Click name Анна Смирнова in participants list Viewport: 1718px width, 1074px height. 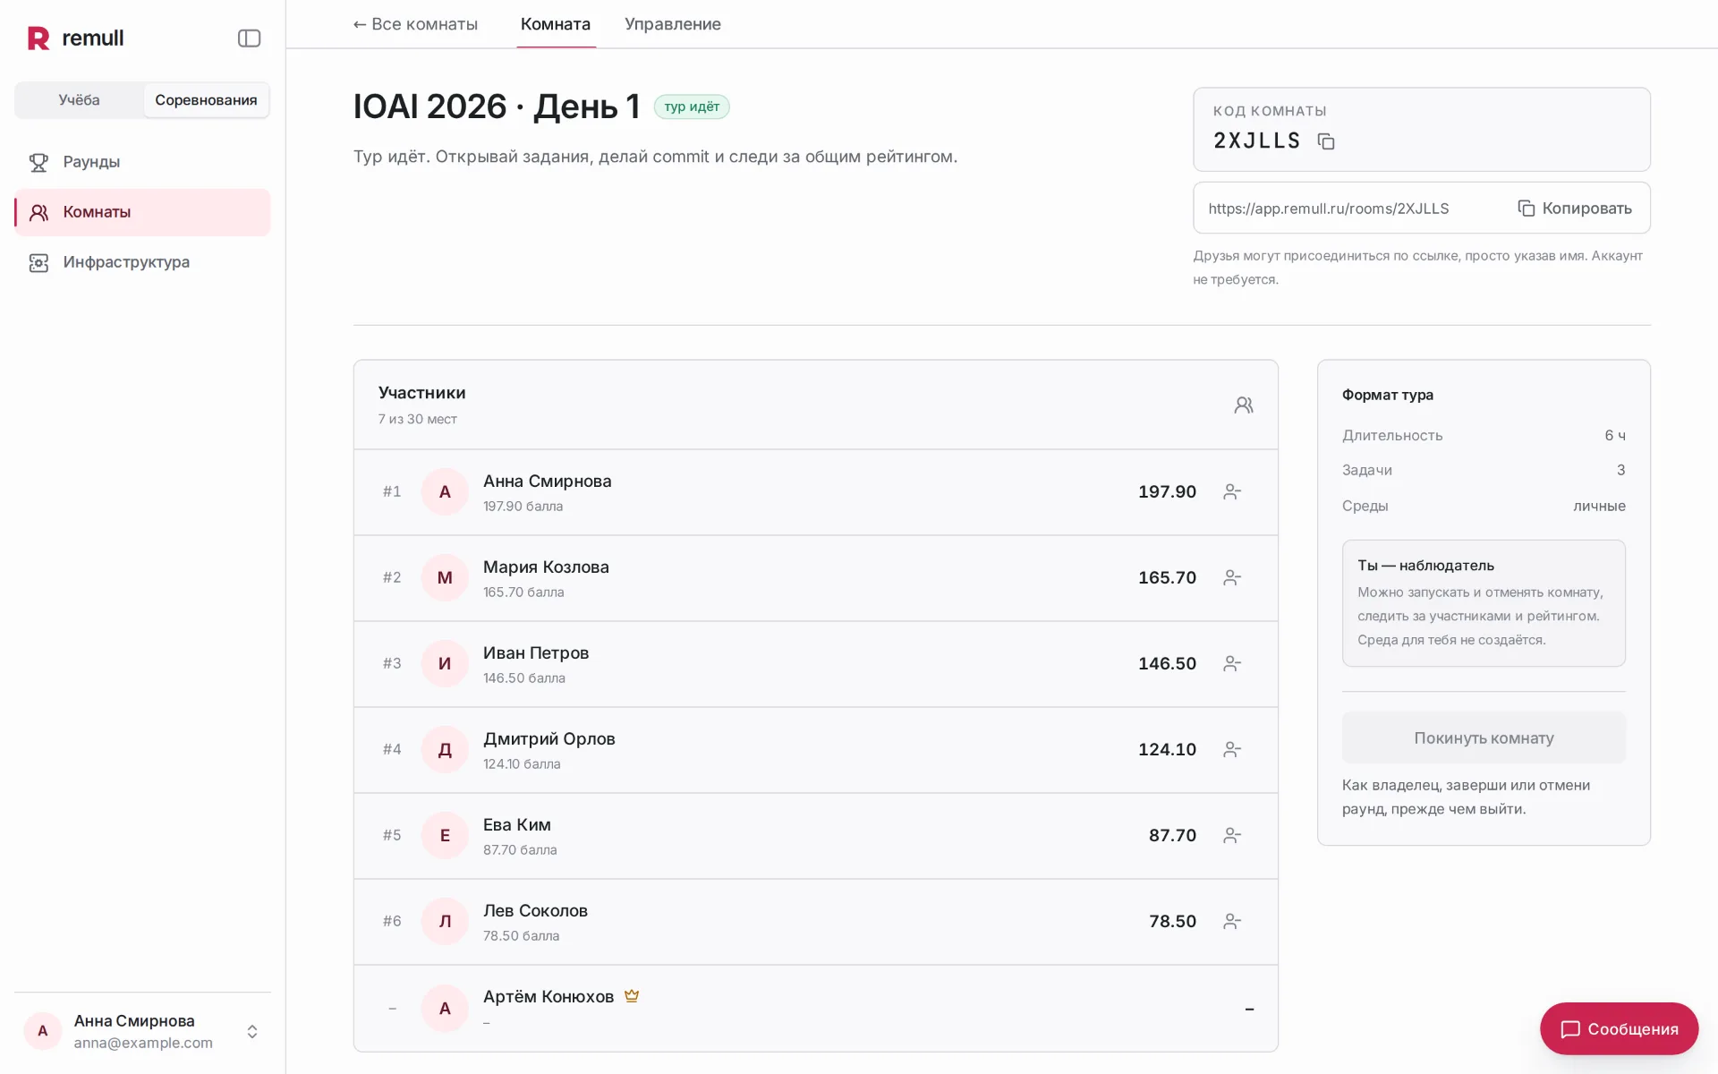coord(548,482)
